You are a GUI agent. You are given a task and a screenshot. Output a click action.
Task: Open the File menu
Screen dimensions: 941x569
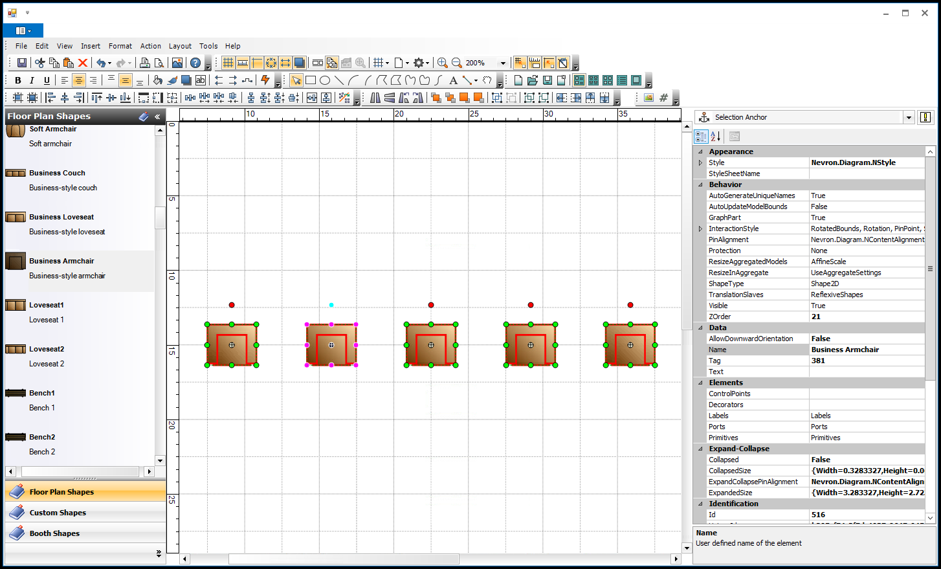[21, 46]
